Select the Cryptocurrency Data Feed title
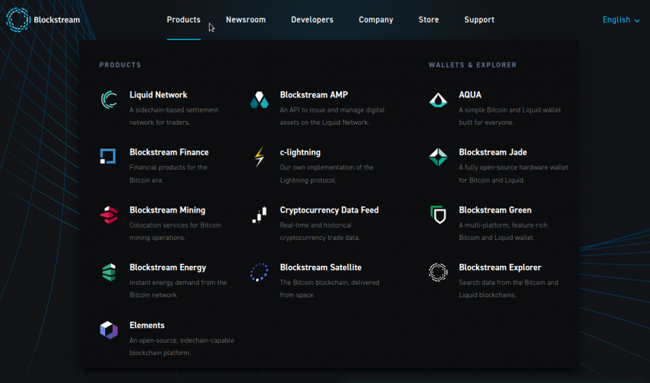The height and width of the screenshot is (383, 650). (329, 210)
